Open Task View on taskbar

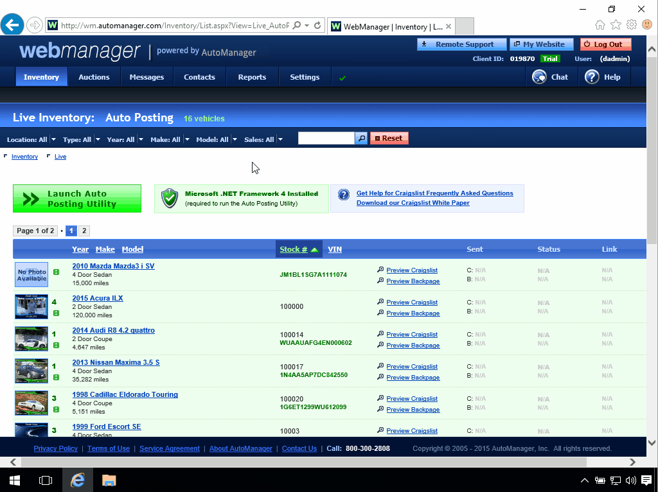coord(46,480)
